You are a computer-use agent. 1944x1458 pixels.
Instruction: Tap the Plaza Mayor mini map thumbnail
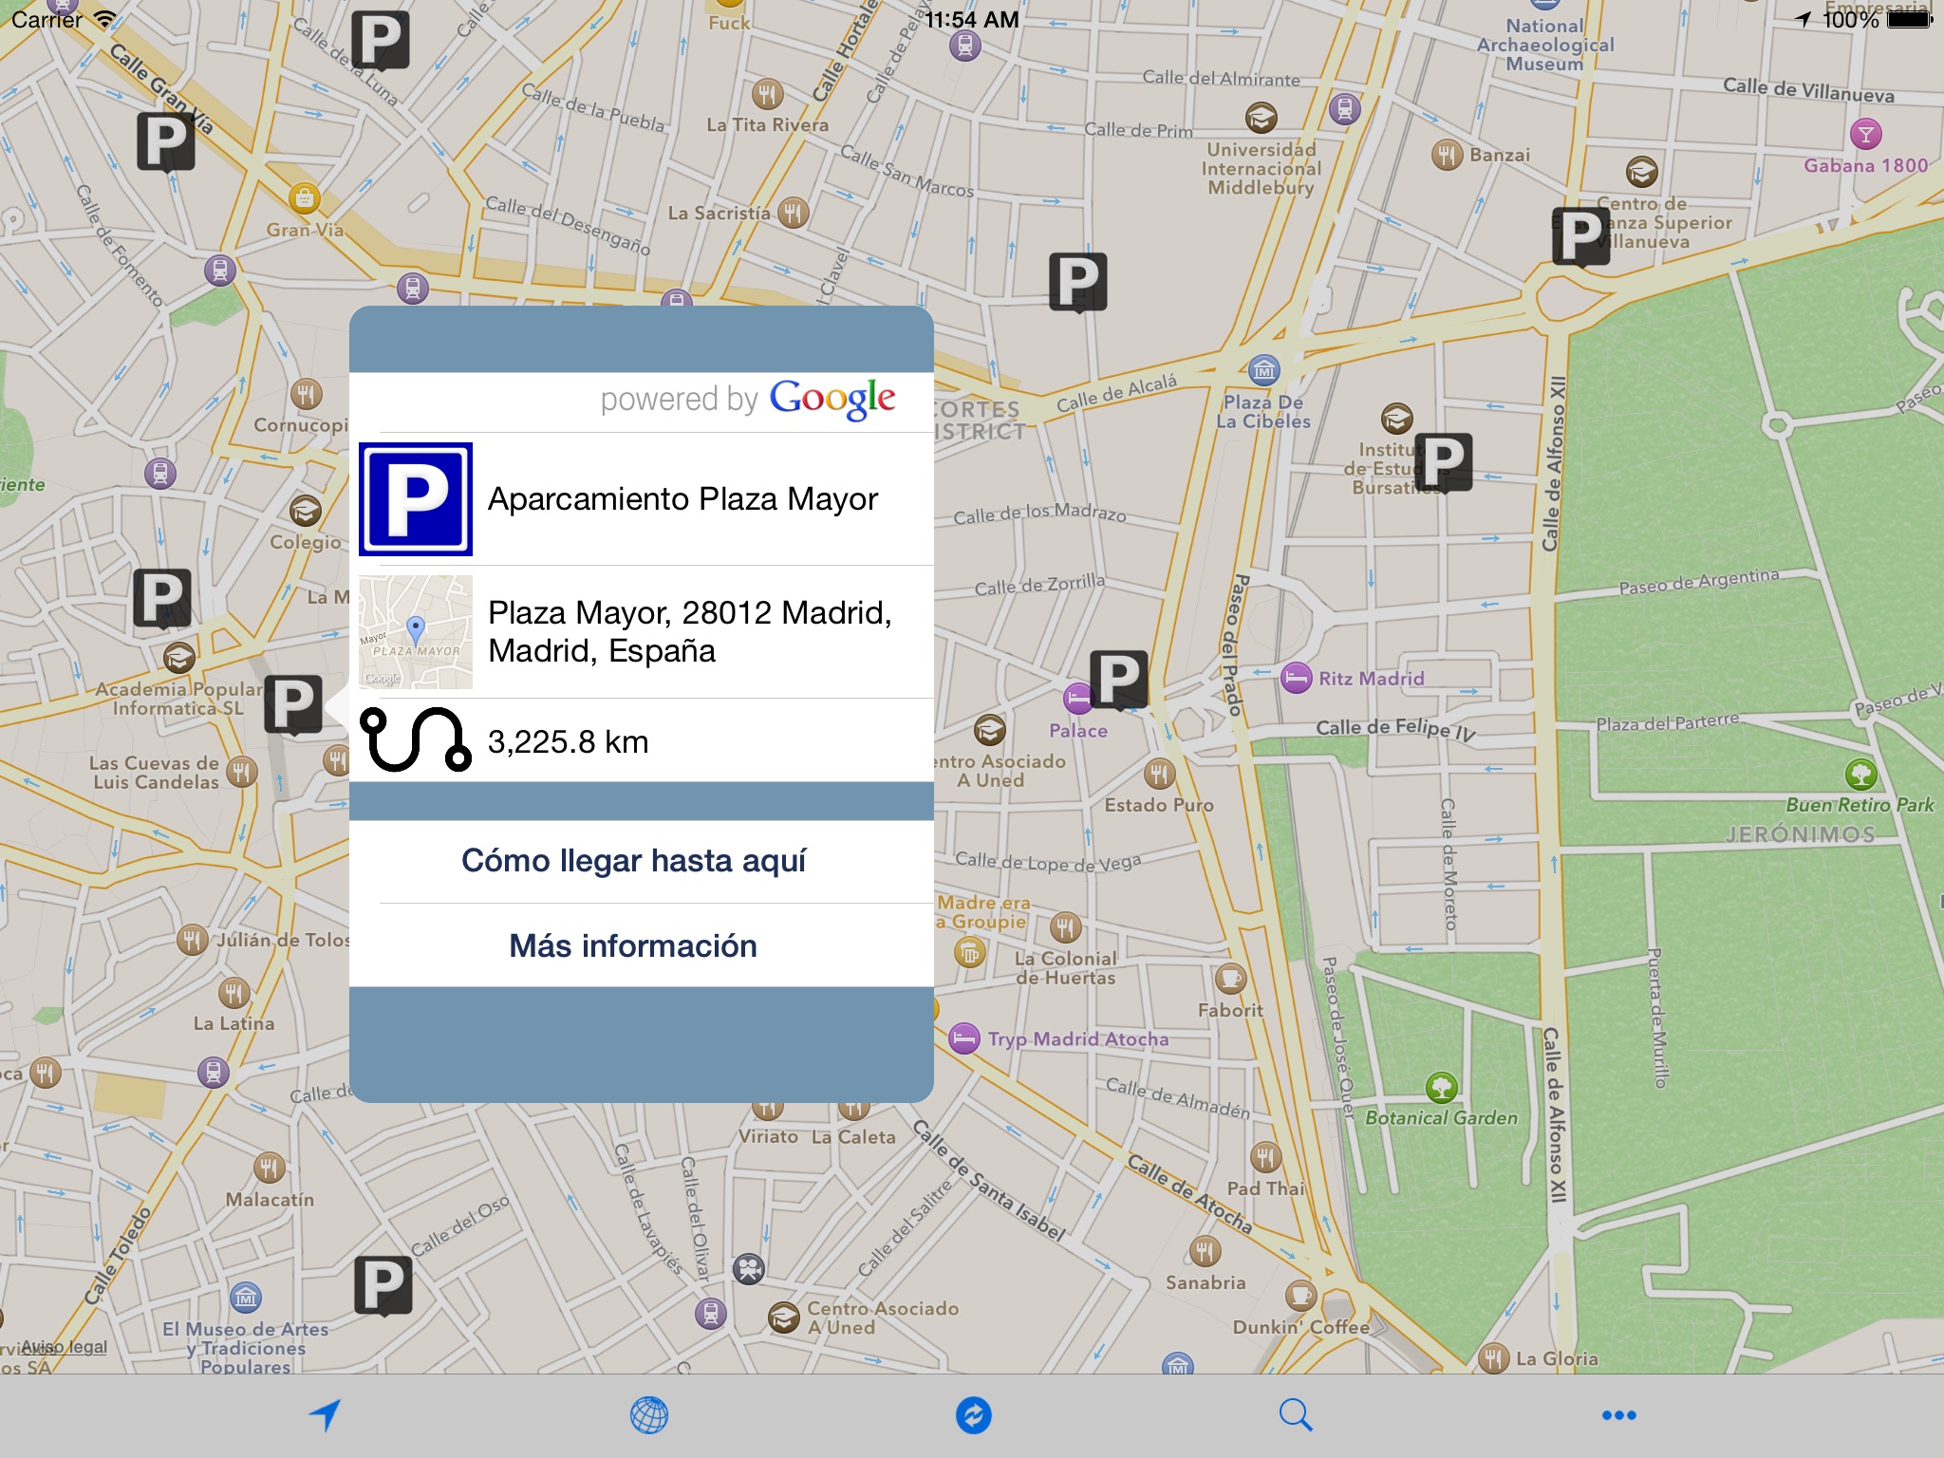416,631
